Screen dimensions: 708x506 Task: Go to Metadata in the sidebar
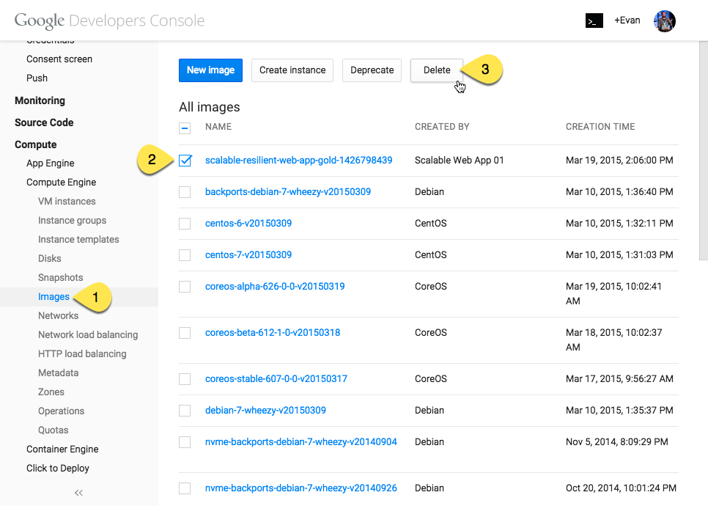58,373
